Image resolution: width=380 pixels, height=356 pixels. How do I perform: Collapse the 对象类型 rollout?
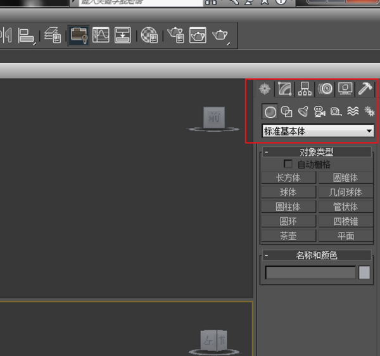point(317,152)
